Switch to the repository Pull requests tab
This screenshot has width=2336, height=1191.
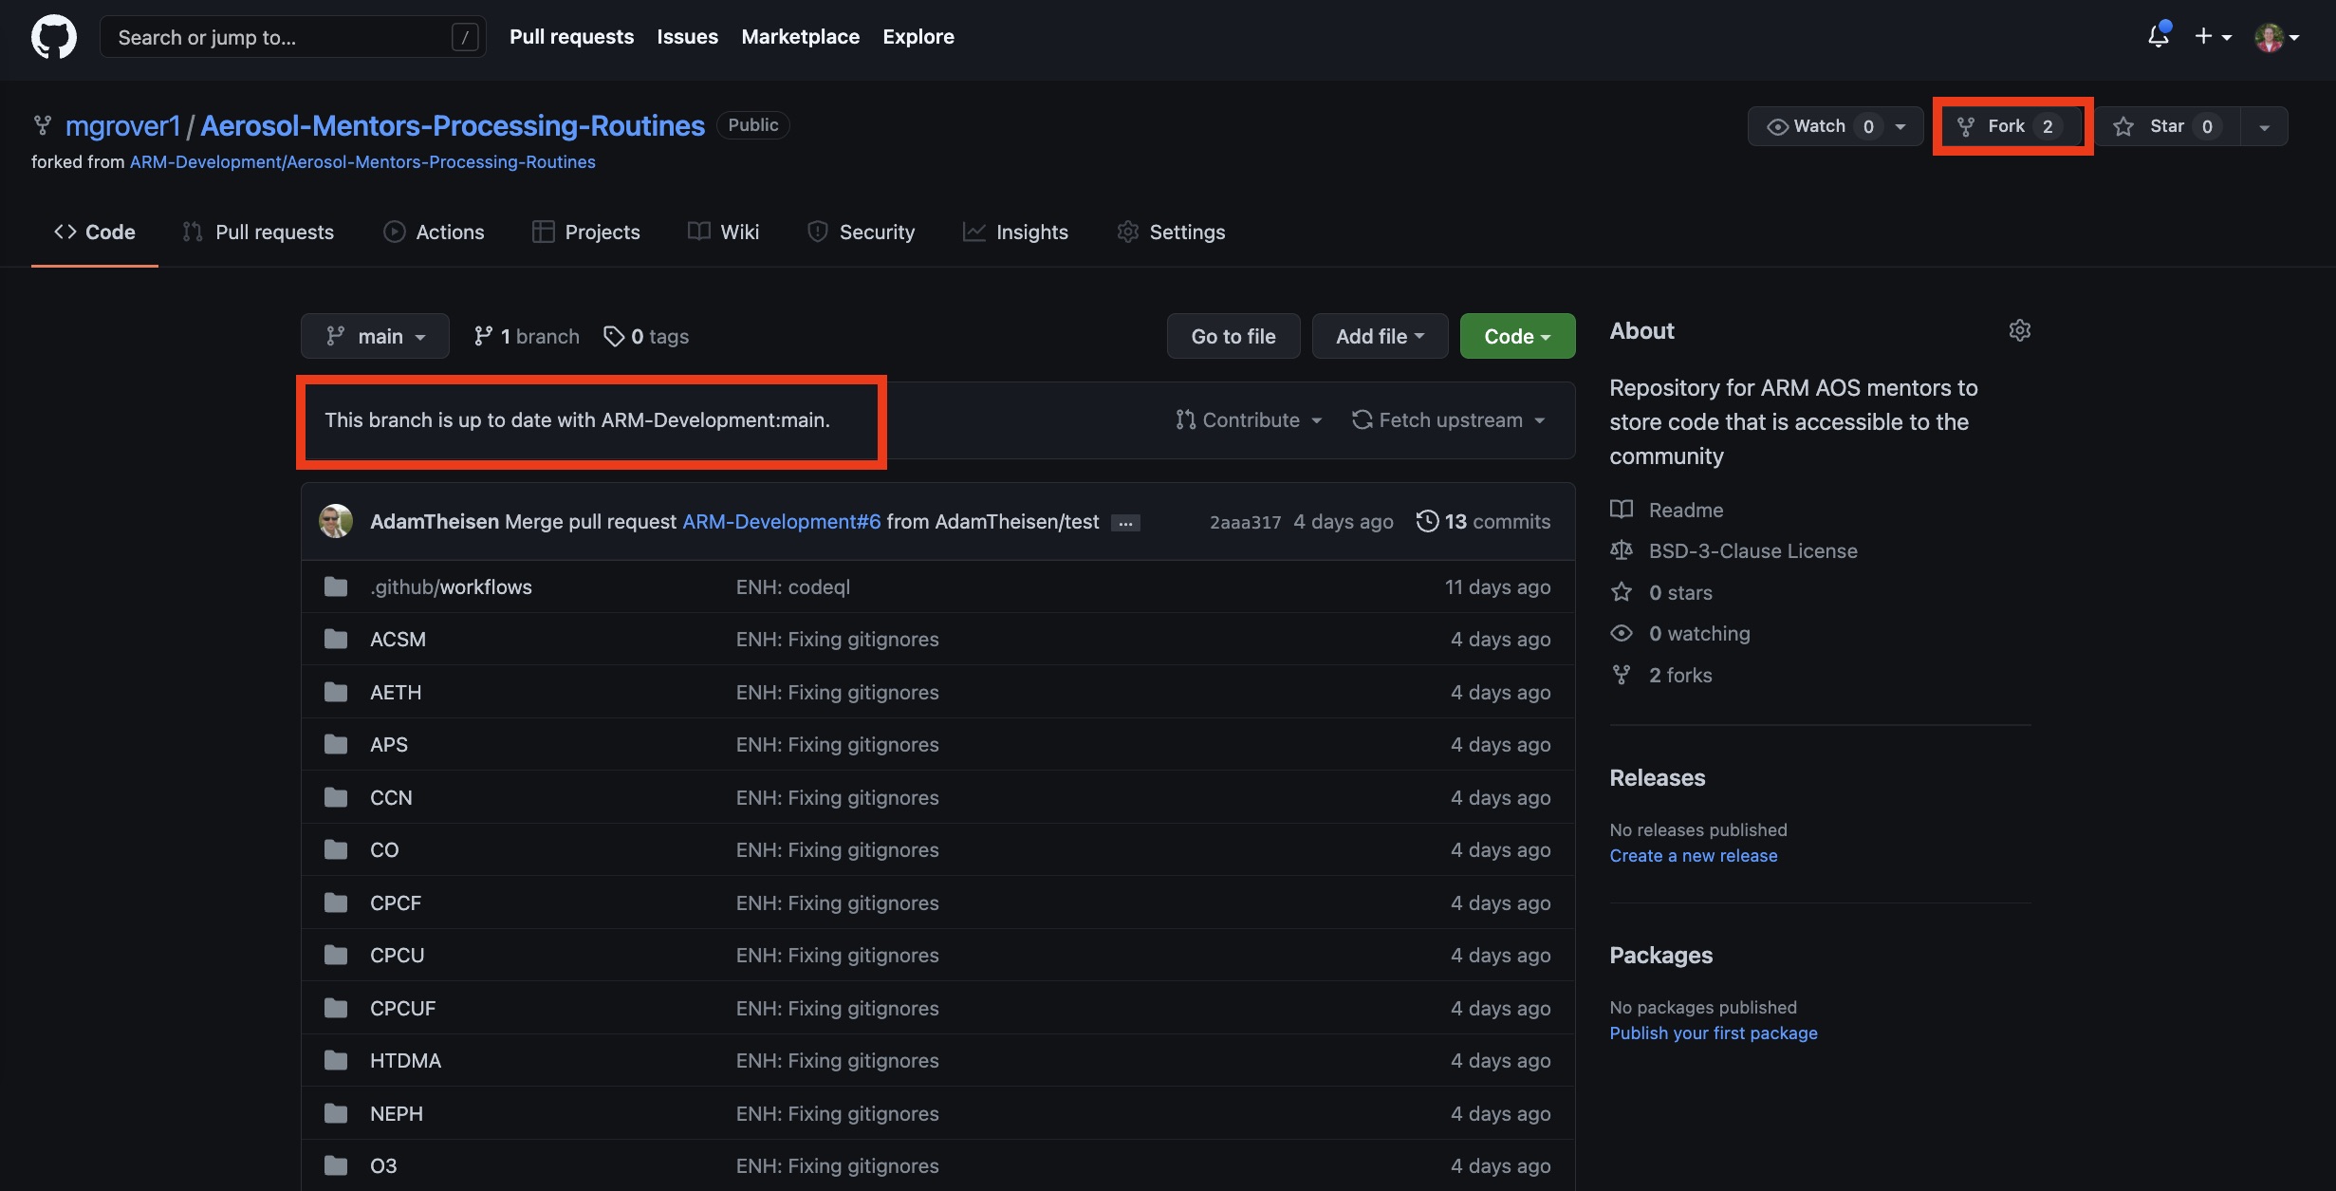pos(258,232)
